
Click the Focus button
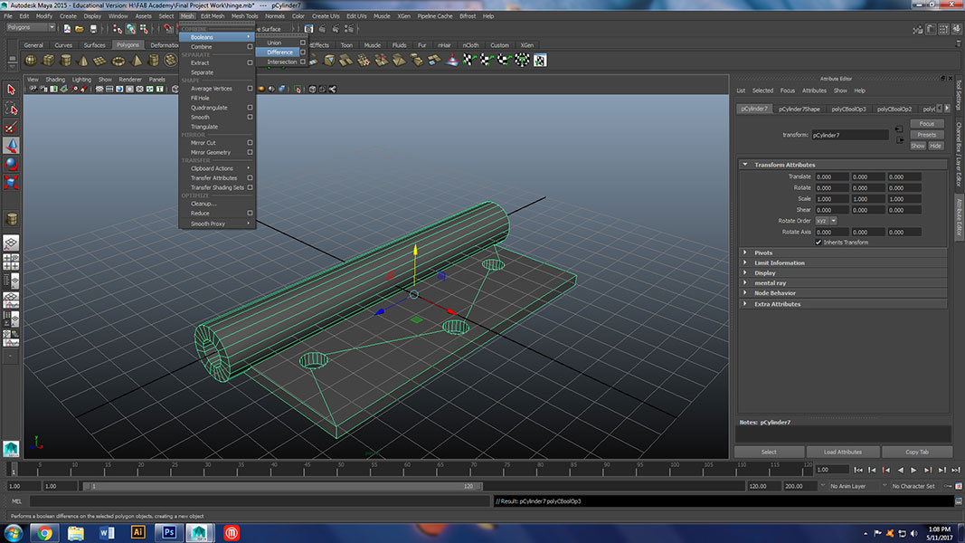[927, 124]
